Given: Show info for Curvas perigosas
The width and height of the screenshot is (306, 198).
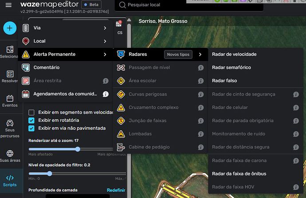Looking at the screenshot, I should [200, 94].
